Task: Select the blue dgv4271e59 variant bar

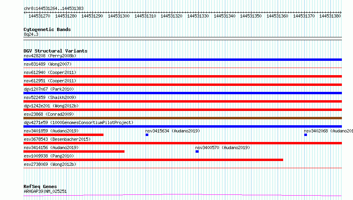Action: coord(182,126)
